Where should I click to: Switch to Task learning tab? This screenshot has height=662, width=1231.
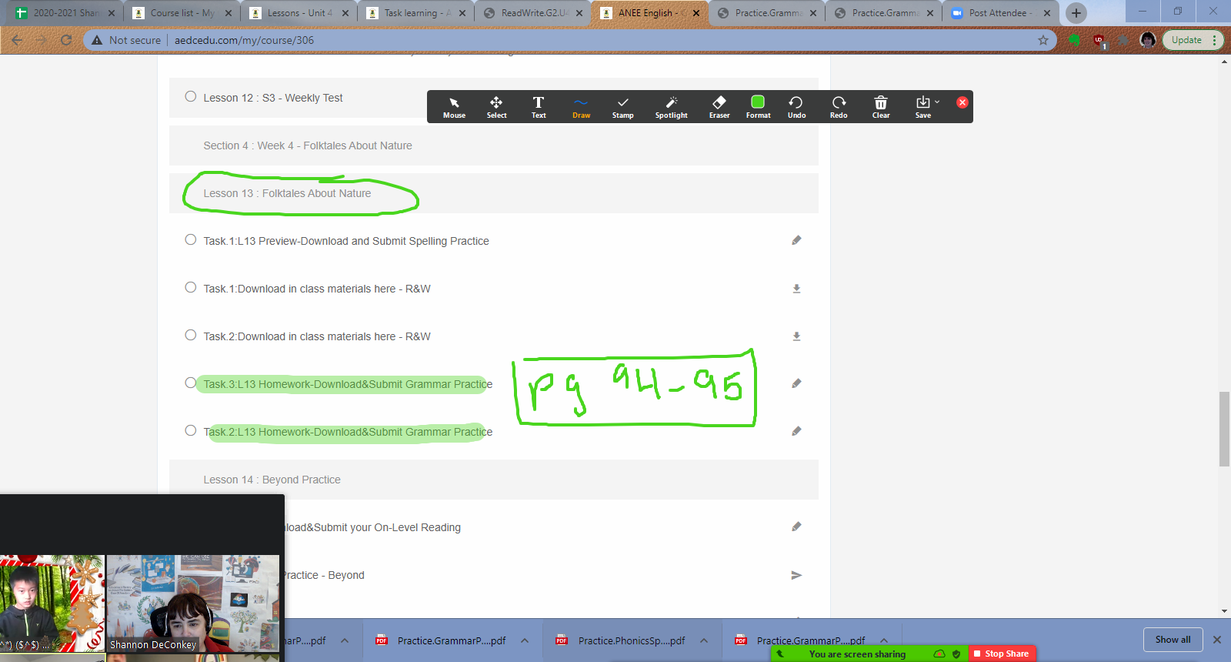(415, 13)
